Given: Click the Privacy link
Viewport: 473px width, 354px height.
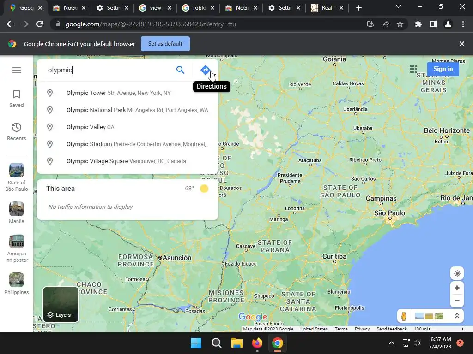Looking at the screenshot, I should pos(362,329).
